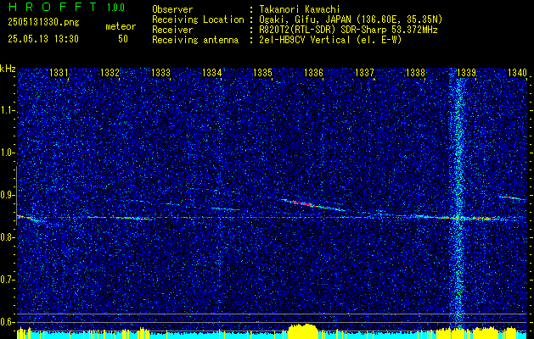The height and width of the screenshot is (339, 534).
Task: Click the observer name Takanori Kawachi
Action: [300, 9]
